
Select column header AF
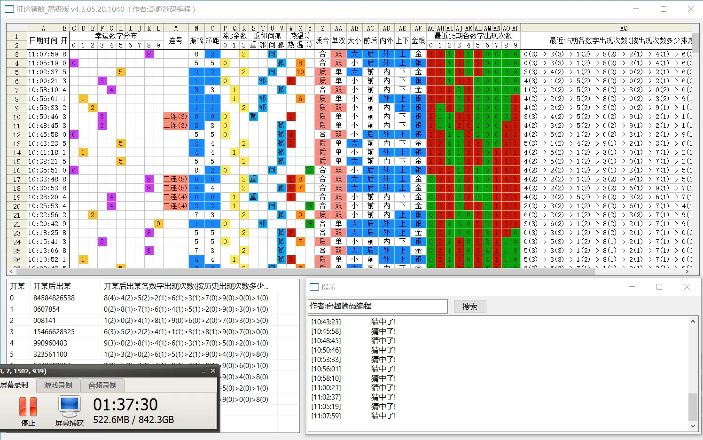(x=418, y=28)
